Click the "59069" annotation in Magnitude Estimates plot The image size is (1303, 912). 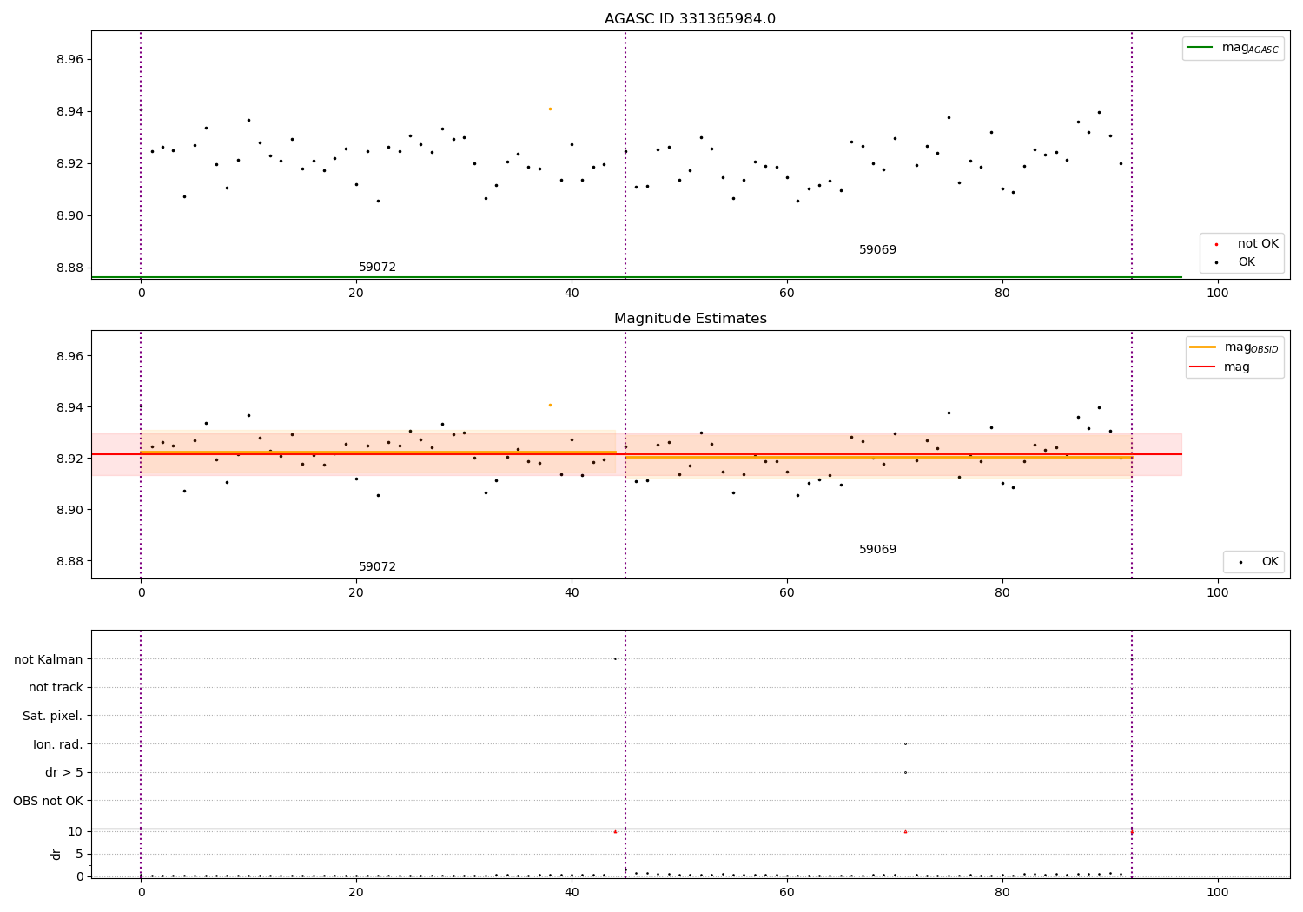pyautogui.click(x=877, y=550)
